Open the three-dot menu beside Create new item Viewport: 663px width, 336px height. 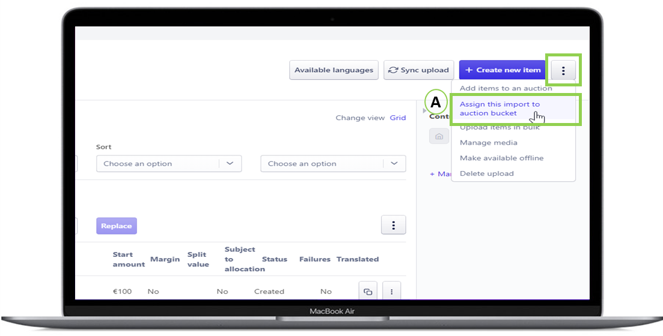coord(563,70)
